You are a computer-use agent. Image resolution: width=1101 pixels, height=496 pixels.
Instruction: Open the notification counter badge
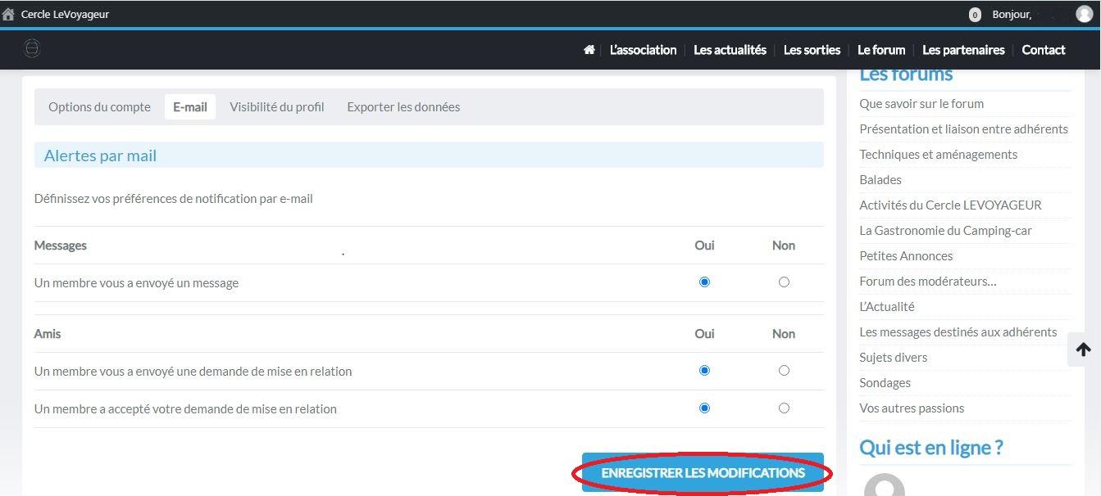(975, 15)
